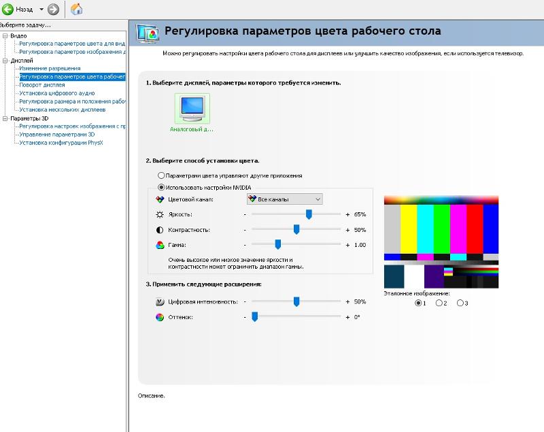Click minus sign next to digital vibrance
This screenshot has width=544, height=432.
click(245, 302)
